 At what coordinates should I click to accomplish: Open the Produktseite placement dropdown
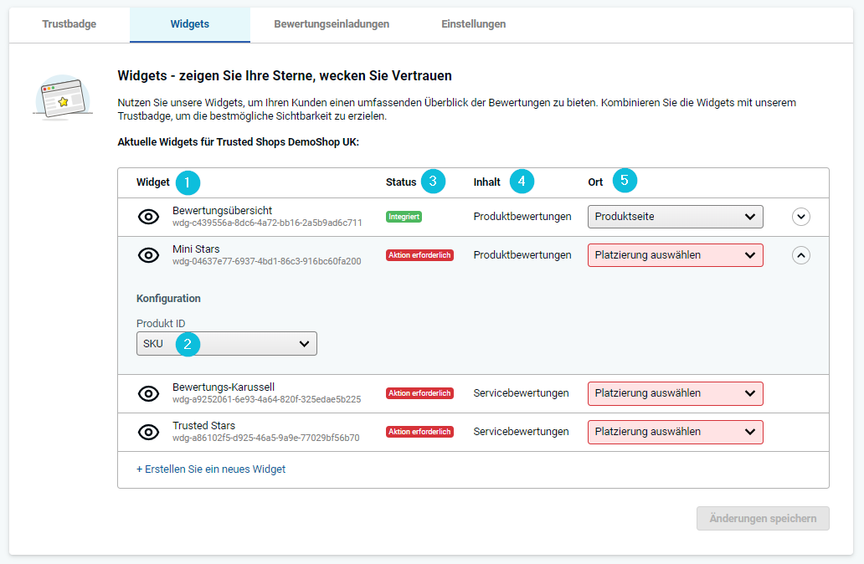pyautogui.click(x=675, y=217)
